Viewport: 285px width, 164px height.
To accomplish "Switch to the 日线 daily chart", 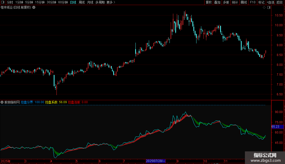I will click(73, 2).
